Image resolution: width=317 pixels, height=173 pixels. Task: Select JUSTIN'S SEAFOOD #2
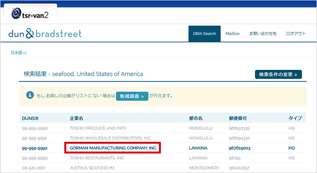pos(92,168)
